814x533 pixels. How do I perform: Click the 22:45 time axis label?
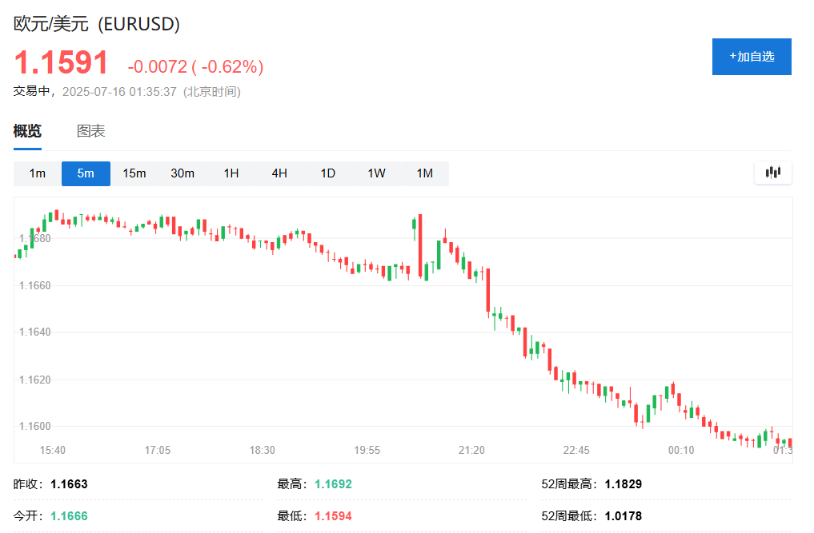576,450
